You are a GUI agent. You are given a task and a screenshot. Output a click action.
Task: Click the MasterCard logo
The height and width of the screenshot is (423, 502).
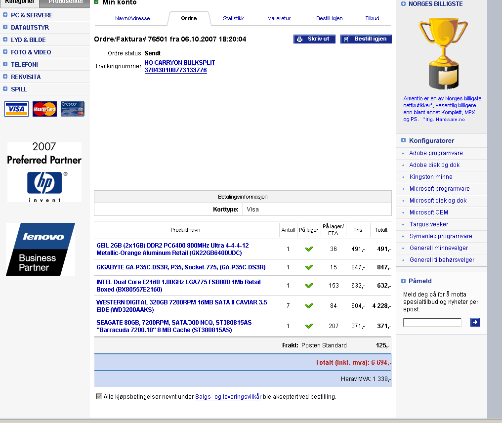44,109
